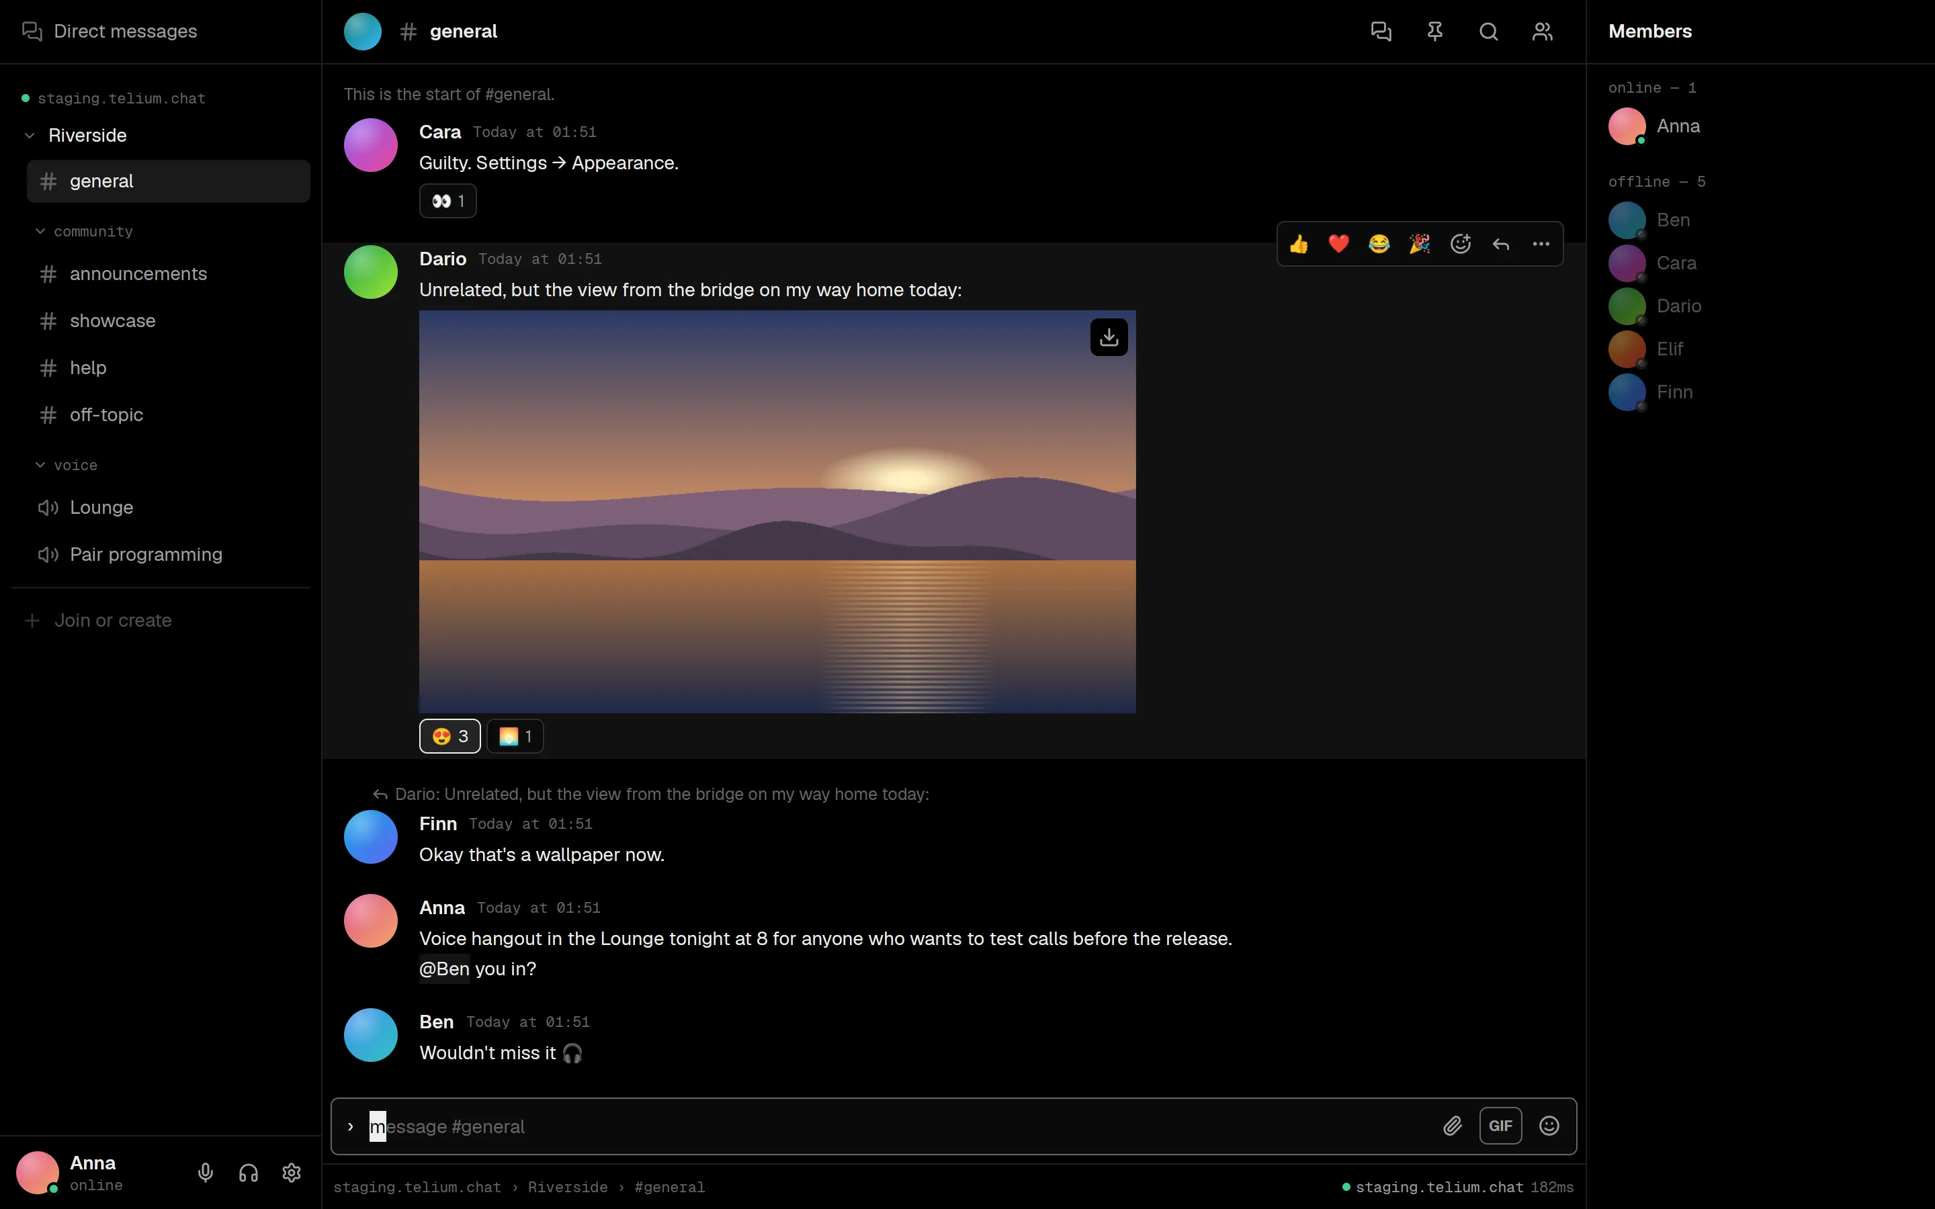Click Riverside in the bottom breadcrumb
The width and height of the screenshot is (1935, 1209).
pos(567,1188)
